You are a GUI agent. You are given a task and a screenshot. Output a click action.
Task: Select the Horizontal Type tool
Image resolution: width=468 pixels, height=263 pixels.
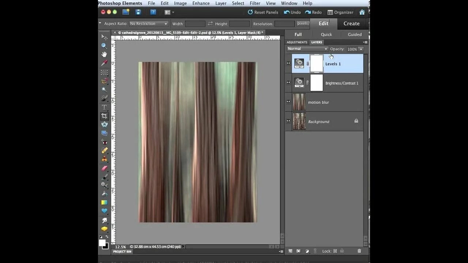(x=104, y=107)
